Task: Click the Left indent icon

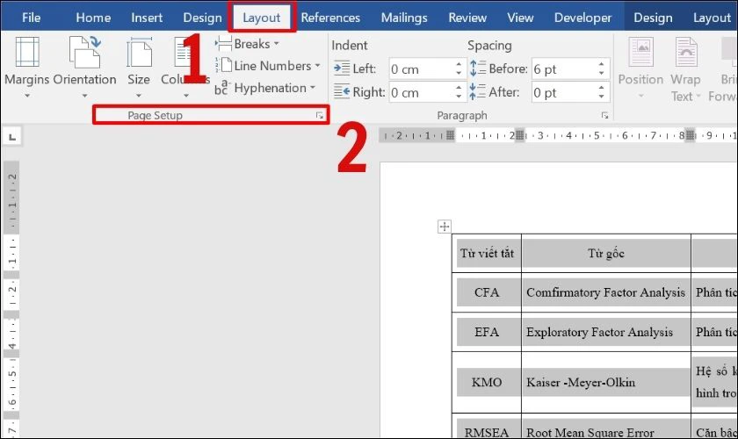Action: click(342, 68)
